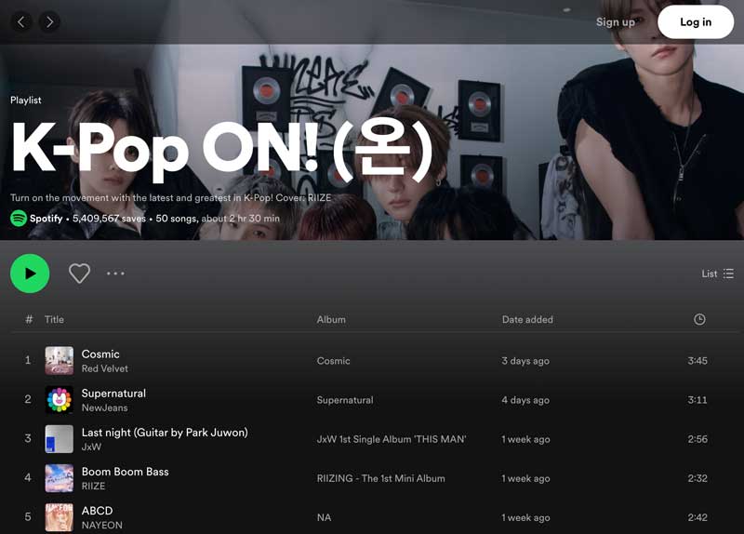Screen dimensions: 744x534
Task: Select the Supernatural flower album artwork
Action: tap(60, 400)
